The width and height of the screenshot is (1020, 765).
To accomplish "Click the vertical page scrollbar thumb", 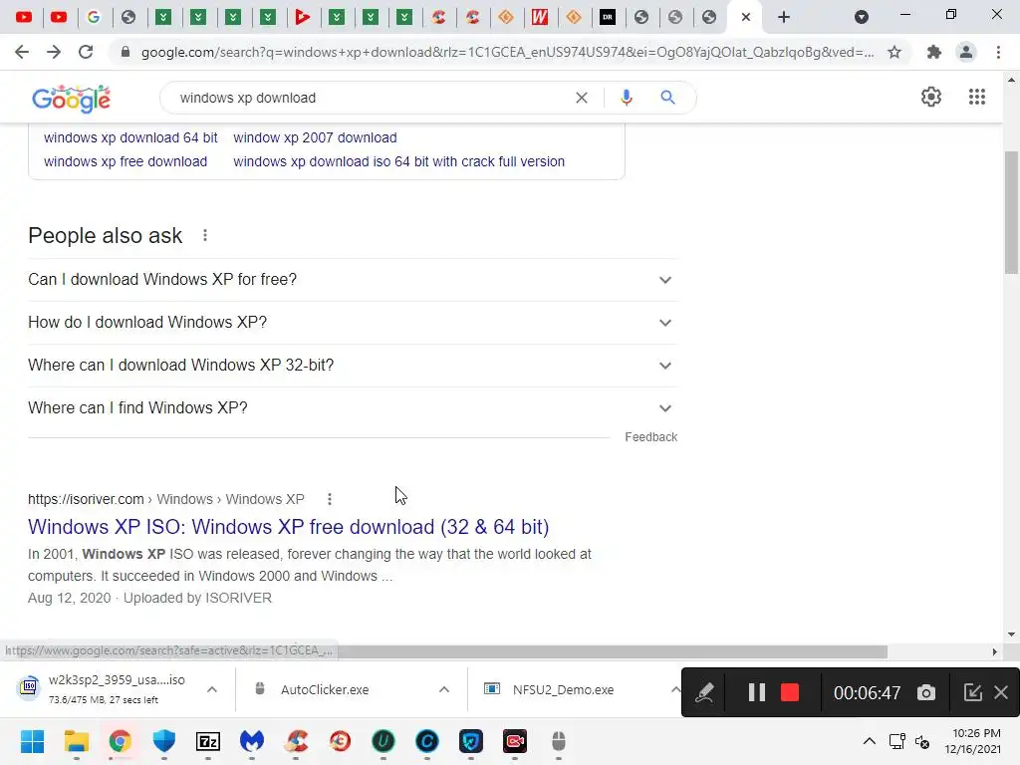I will tap(1010, 213).
